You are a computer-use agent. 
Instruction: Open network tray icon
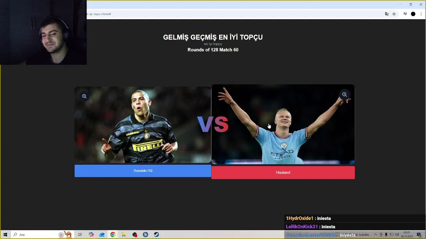pyautogui.click(x=391, y=235)
